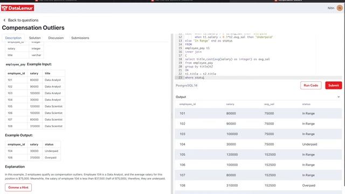Click the employee_id output column header
This screenshot has width=345, height=194.
[x=188, y=104]
